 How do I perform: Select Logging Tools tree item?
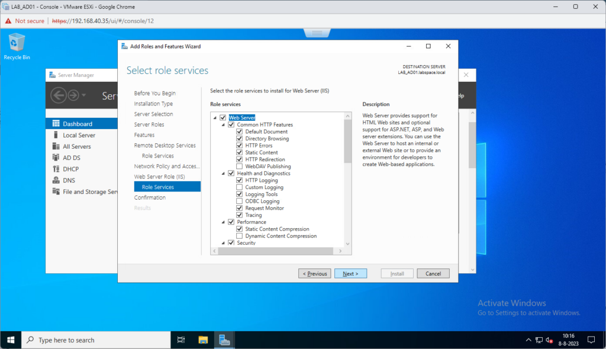261,194
